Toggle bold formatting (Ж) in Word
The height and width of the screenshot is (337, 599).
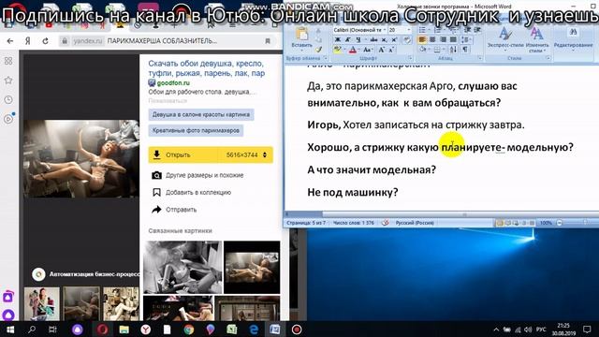coord(338,39)
